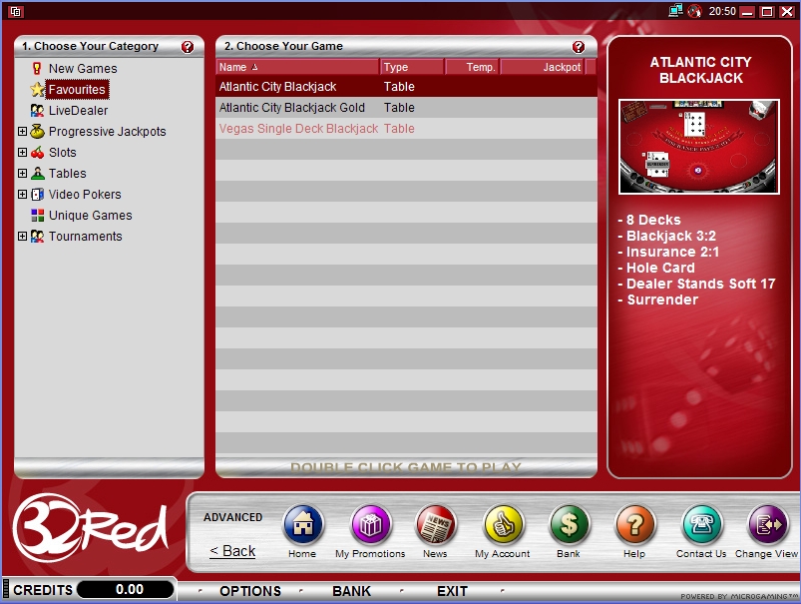
Task: Click the New Games exclamation icon
Action: pos(37,69)
